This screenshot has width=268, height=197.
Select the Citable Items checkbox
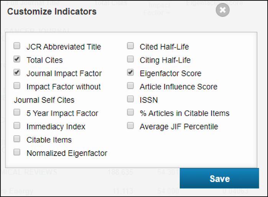[17, 139]
